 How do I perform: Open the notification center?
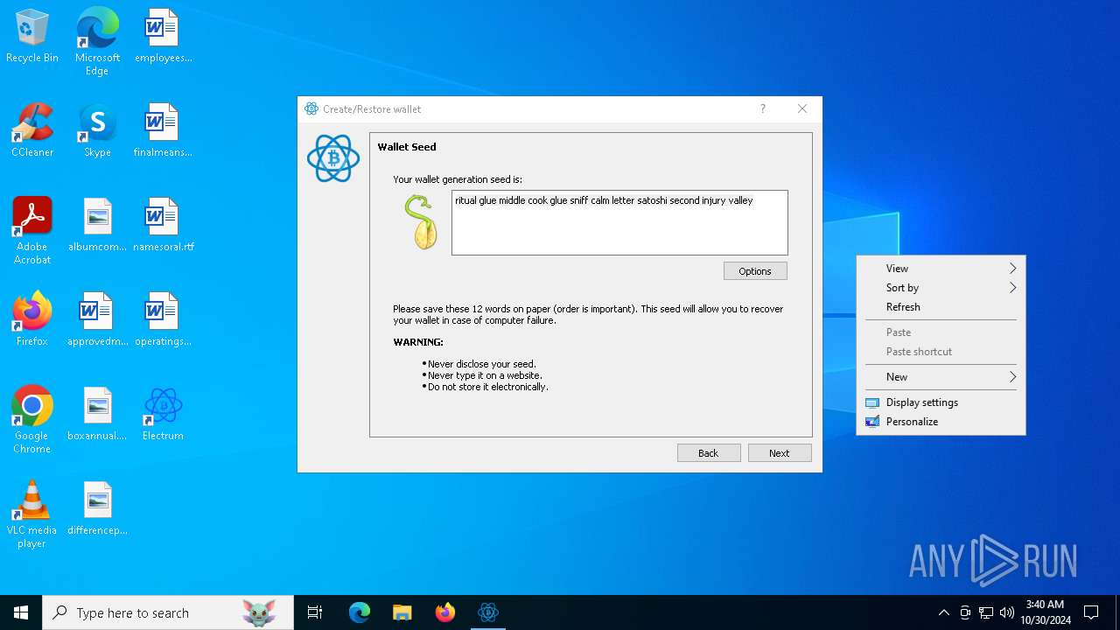pos(1091,612)
